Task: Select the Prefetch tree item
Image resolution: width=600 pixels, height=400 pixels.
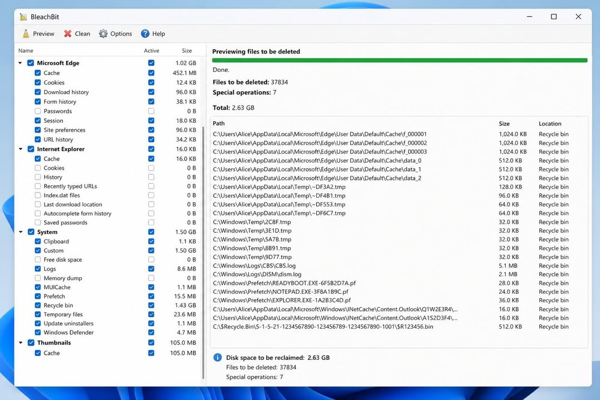Action: [x=54, y=296]
